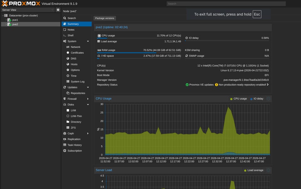Click the Certificates badge icon

pos(68,53)
